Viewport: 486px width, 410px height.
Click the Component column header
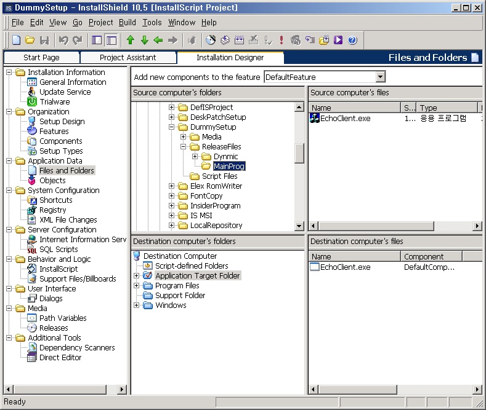431,257
